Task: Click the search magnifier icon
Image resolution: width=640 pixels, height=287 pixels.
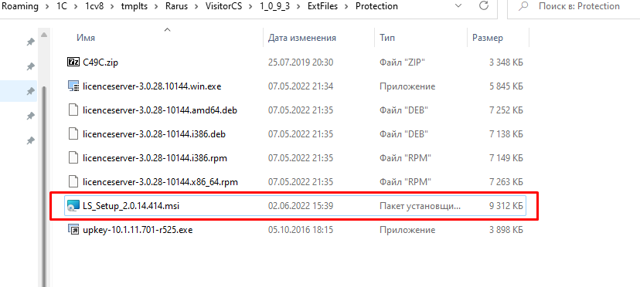Action: point(524,6)
